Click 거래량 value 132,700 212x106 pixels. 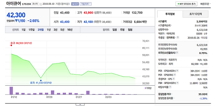pyautogui.click(x=137, y=13)
